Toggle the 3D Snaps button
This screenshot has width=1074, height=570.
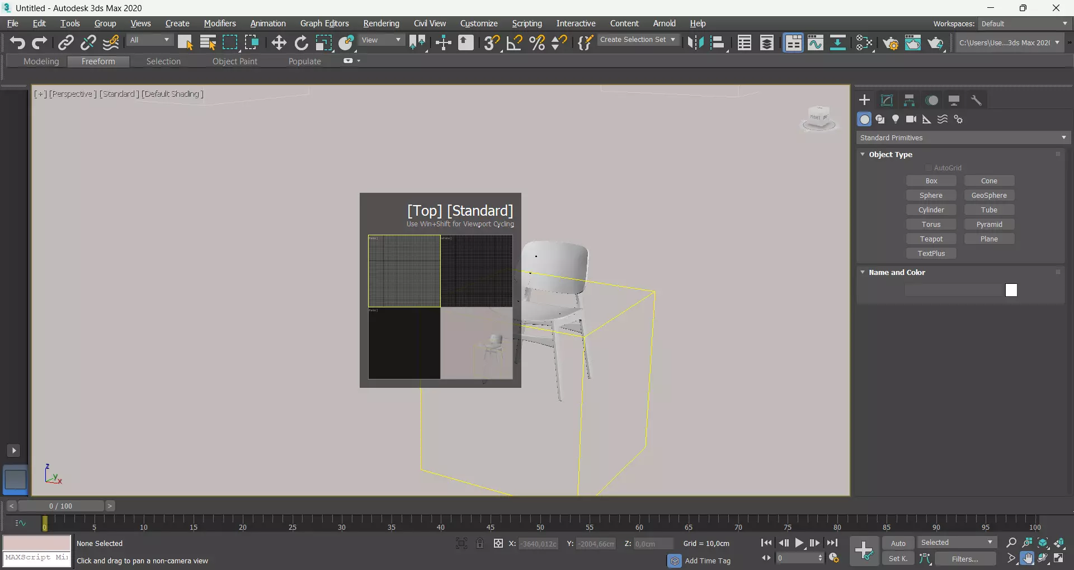[x=492, y=42]
